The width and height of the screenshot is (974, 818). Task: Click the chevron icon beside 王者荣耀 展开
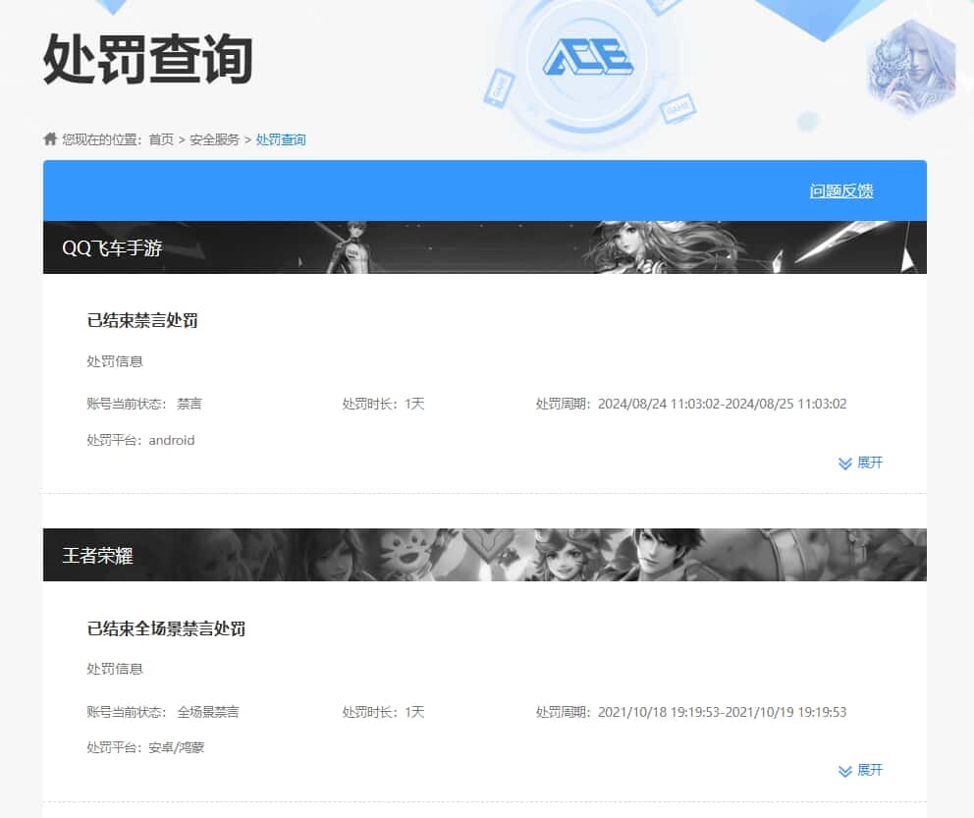[x=844, y=771]
